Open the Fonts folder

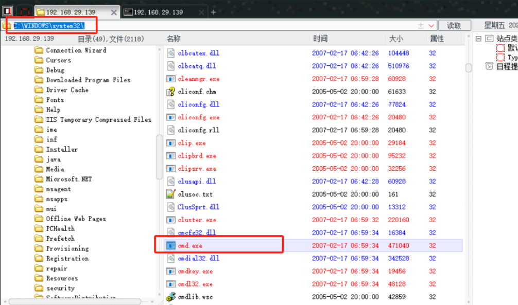pos(55,100)
